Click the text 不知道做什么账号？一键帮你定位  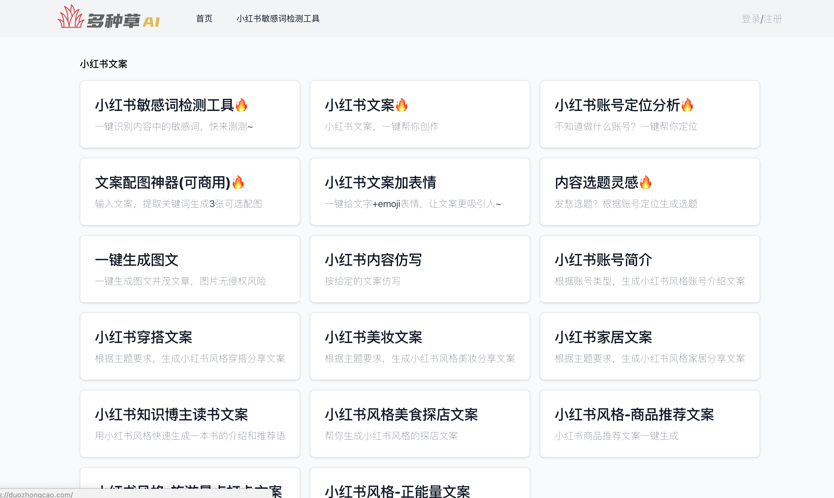626,126
